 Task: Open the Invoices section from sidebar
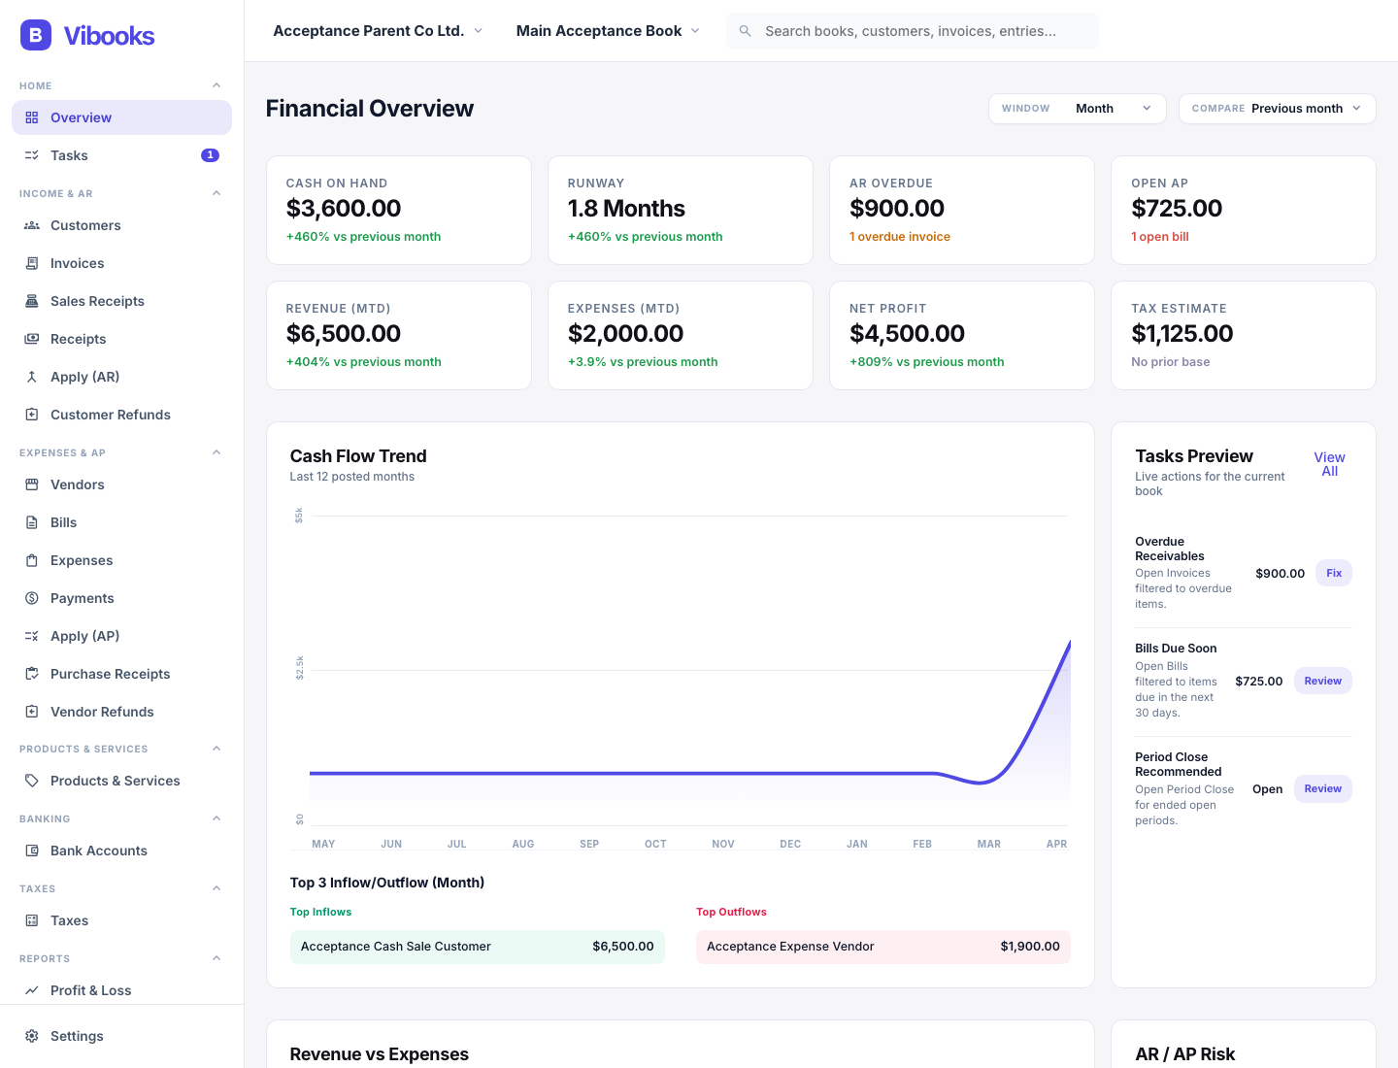(77, 263)
